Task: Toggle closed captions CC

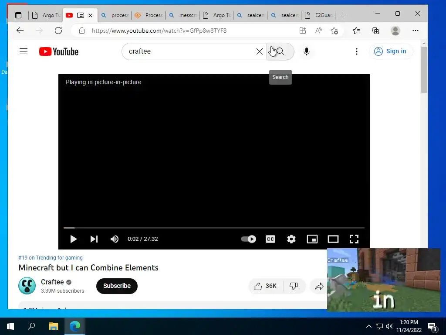Action: 270,239
